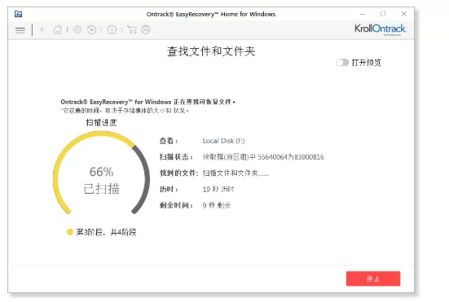Screen dimensions: 449x302
Task: Click the Local Disk (F:) value
Action: click(x=223, y=141)
